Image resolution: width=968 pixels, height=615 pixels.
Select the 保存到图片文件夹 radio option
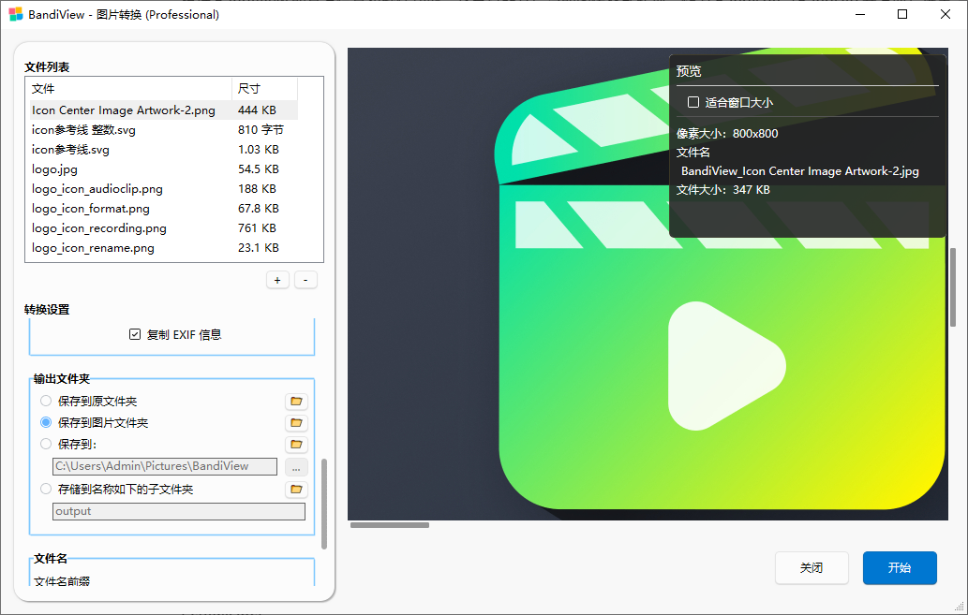pyautogui.click(x=46, y=423)
